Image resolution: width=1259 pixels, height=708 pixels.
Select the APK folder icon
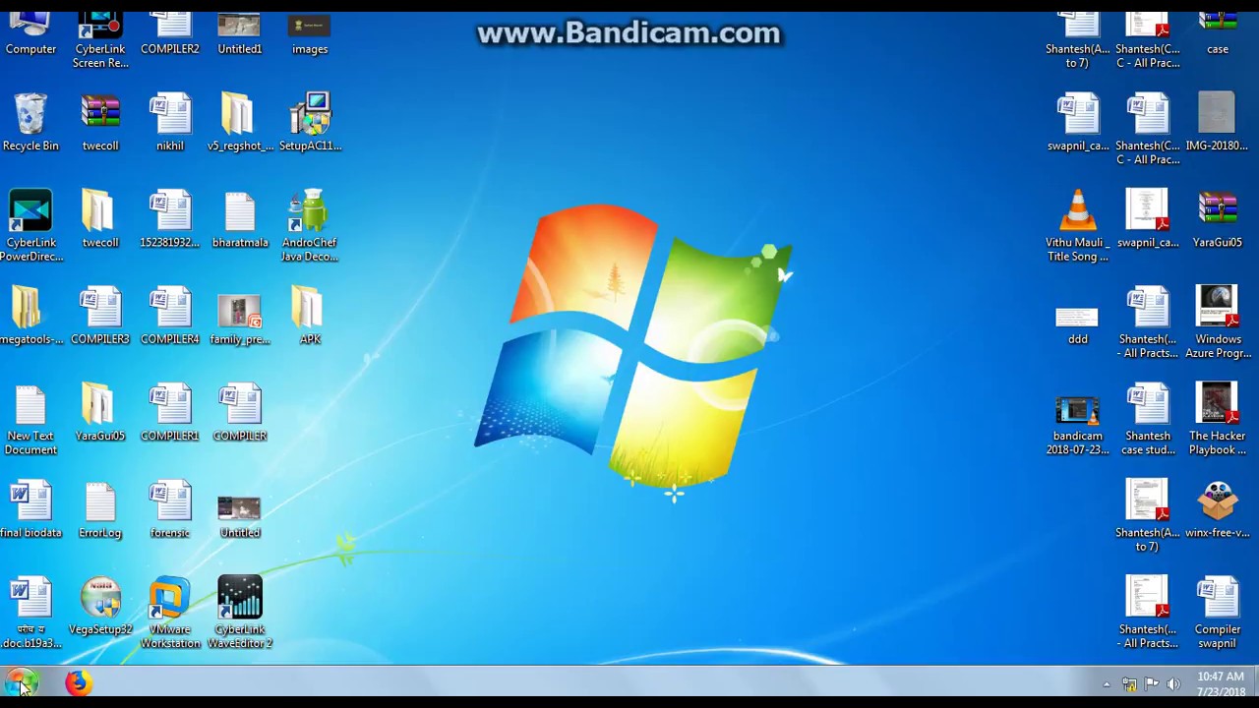[310, 315]
